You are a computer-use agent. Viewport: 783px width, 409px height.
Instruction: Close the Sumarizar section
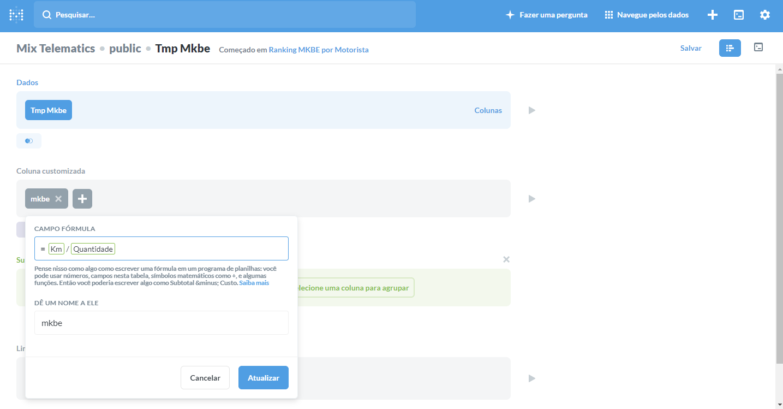tap(506, 259)
